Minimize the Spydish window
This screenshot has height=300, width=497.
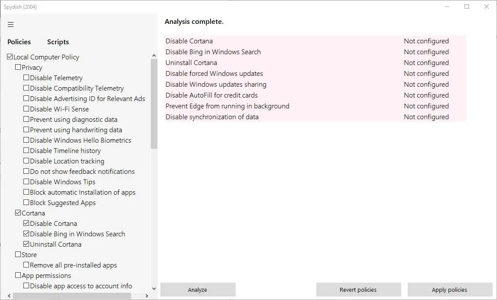pyautogui.click(x=447, y=7)
